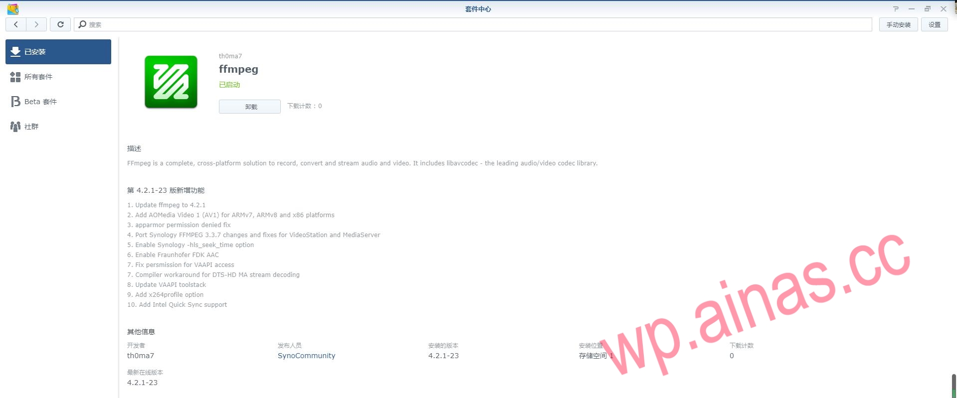Click the community people icon
The width and height of the screenshot is (957, 398).
click(15, 127)
